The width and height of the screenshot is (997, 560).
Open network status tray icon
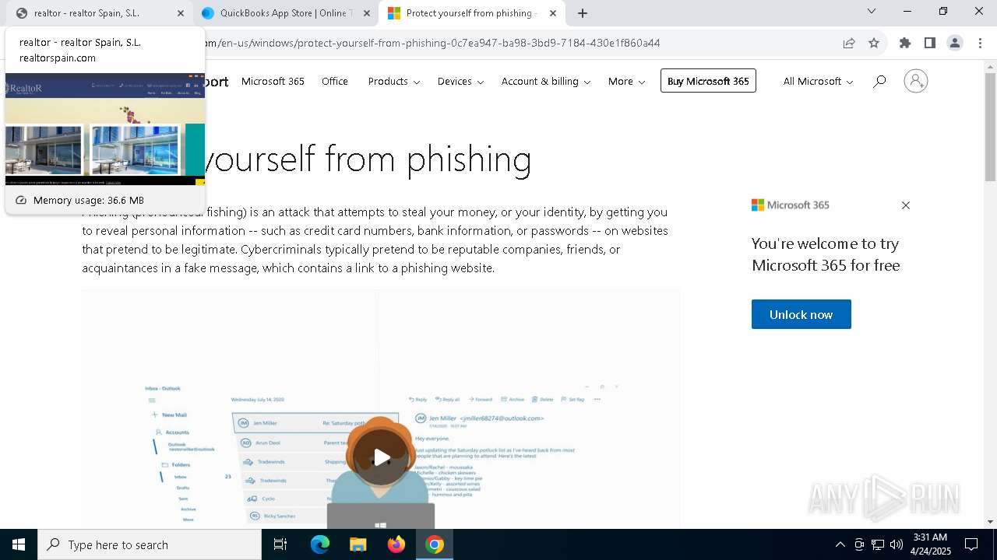(x=878, y=544)
